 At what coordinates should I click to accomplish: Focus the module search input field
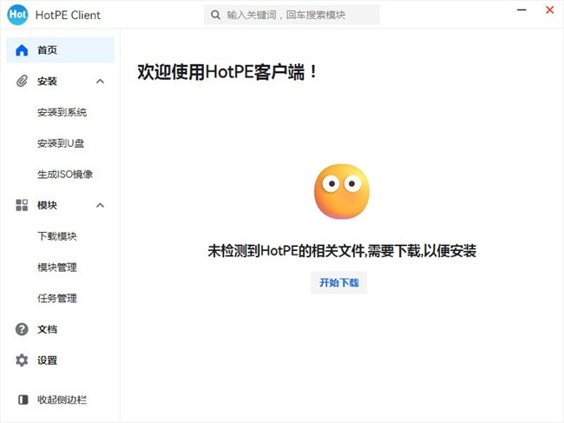point(299,15)
